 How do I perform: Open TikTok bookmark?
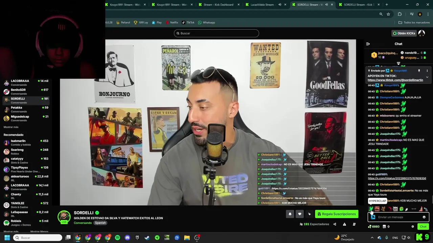pyautogui.click(x=188, y=23)
